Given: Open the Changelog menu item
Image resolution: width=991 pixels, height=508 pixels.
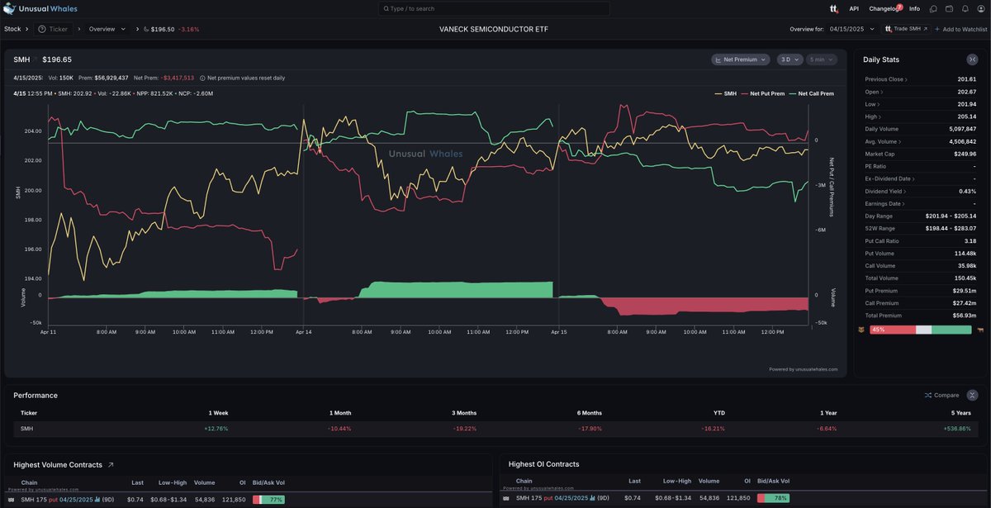Looking at the screenshot, I should coord(882,8).
